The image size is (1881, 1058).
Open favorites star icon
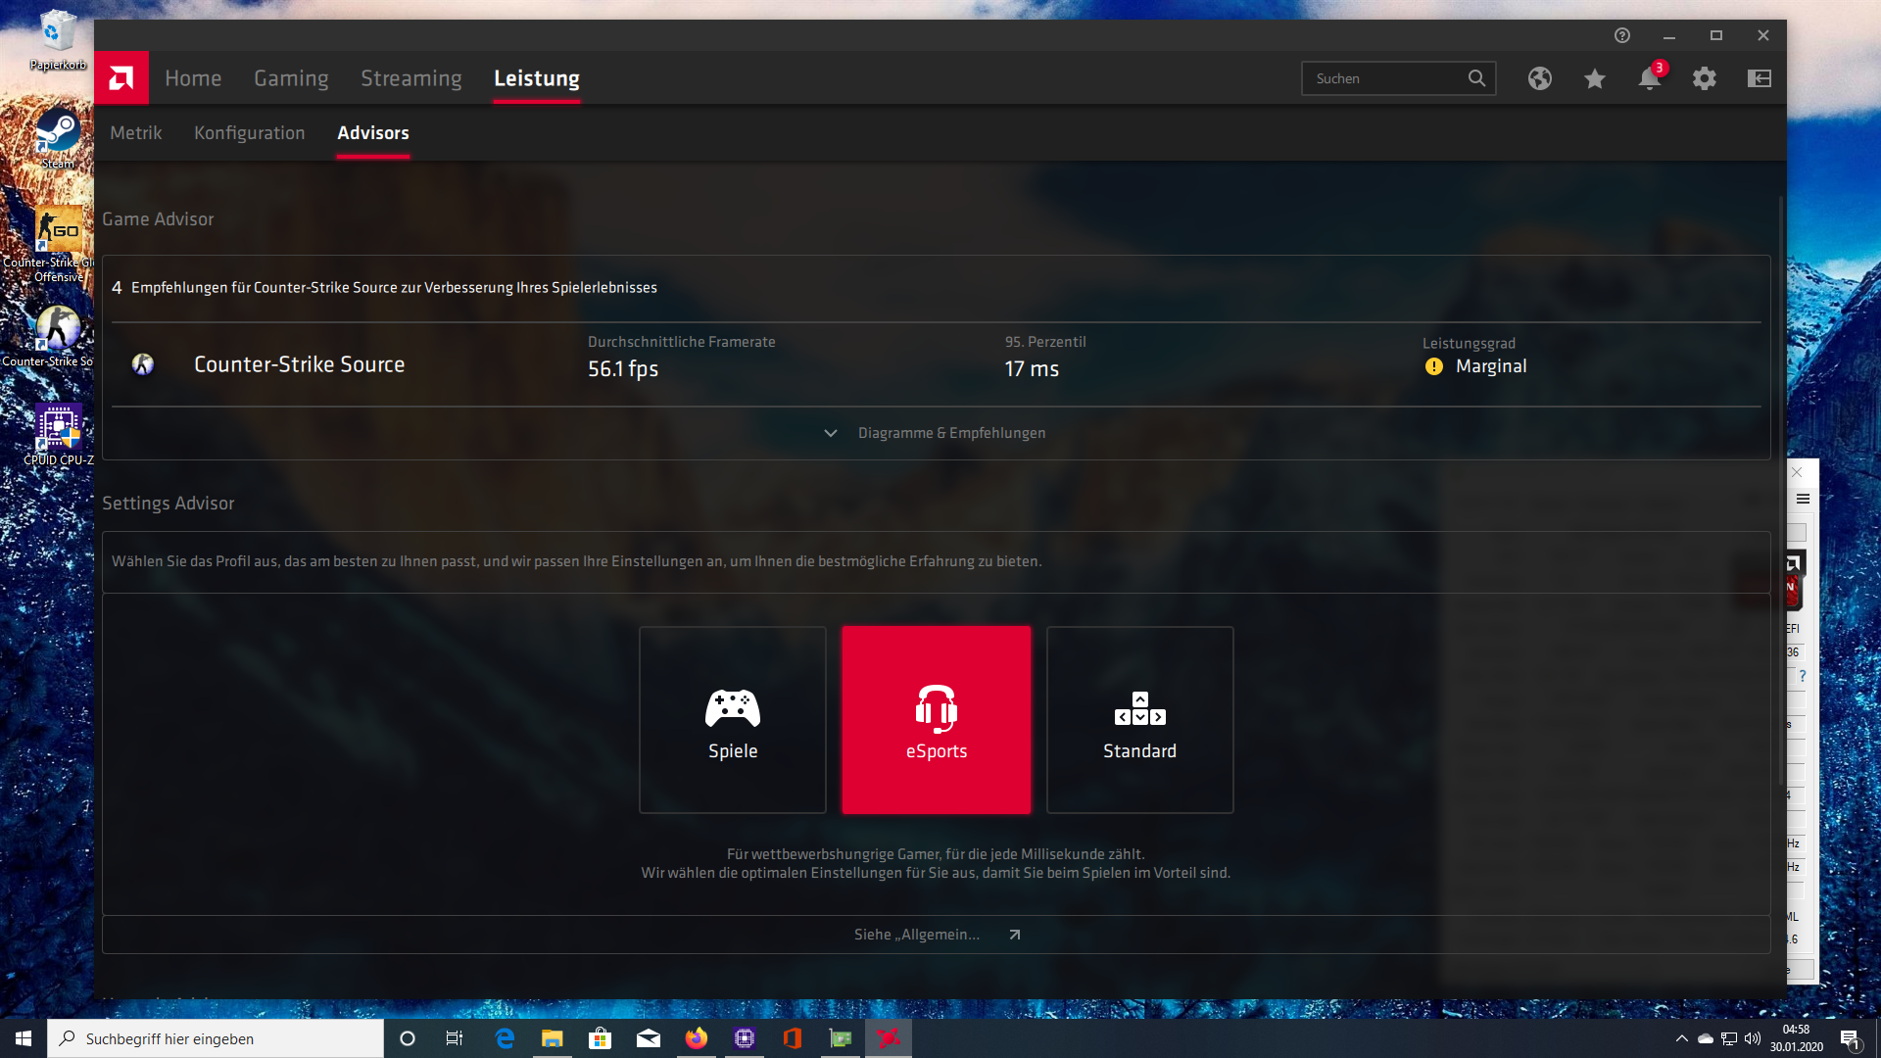click(1594, 78)
